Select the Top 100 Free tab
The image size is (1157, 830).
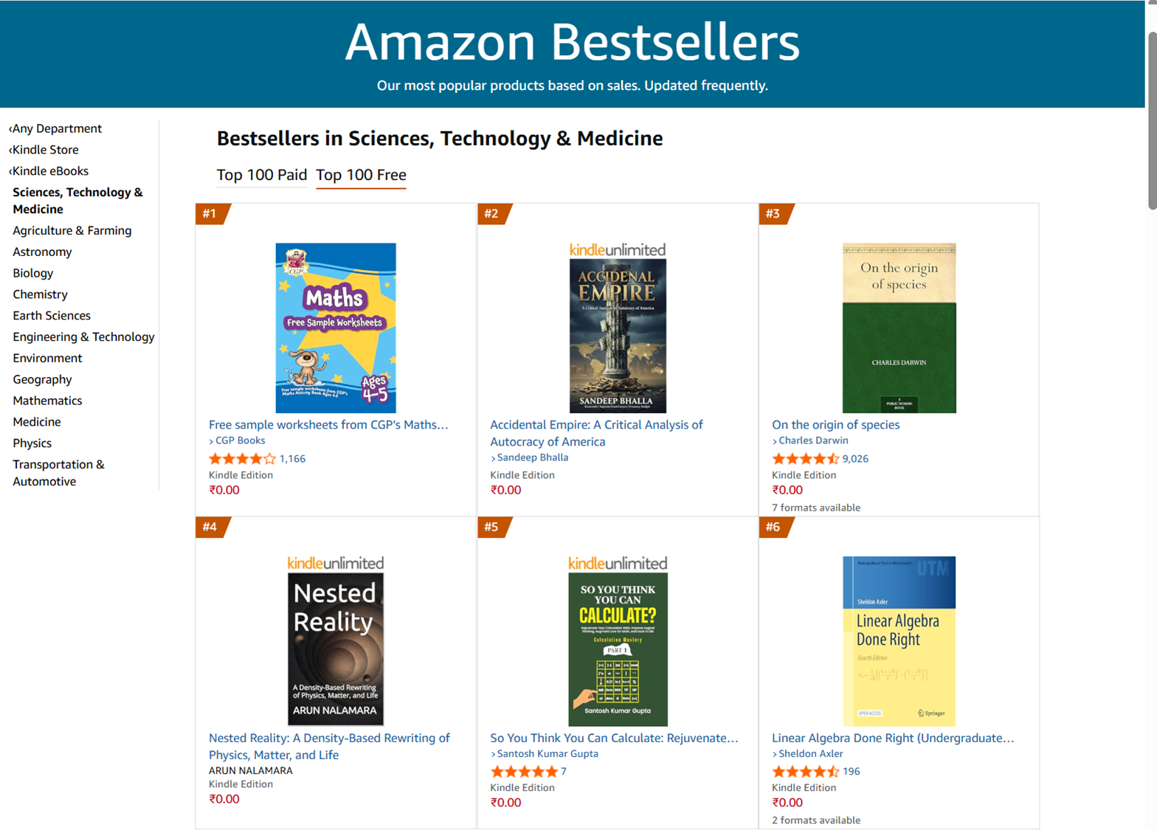tap(361, 175)
